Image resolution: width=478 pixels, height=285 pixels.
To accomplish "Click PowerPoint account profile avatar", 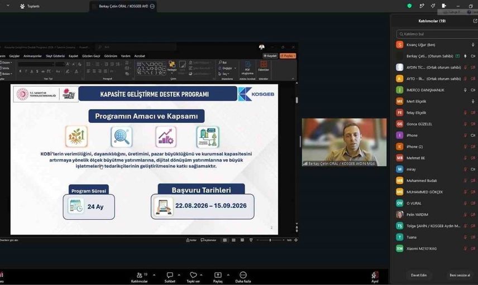I will click(261, 47).
